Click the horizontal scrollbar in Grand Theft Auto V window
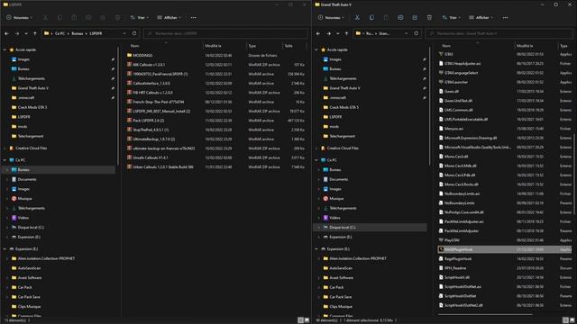Image resolution: width=577 pixels, height=324 pixels. (485, 314)
